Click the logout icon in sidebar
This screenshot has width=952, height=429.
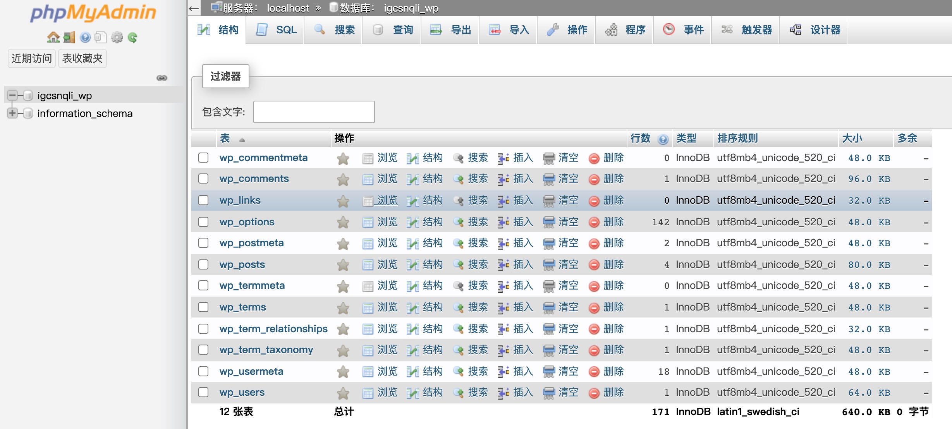point(69,38)
